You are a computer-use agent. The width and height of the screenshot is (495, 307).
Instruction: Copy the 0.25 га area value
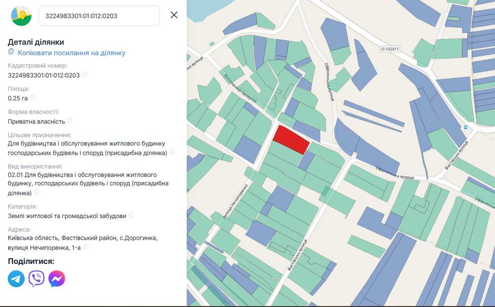33,98
